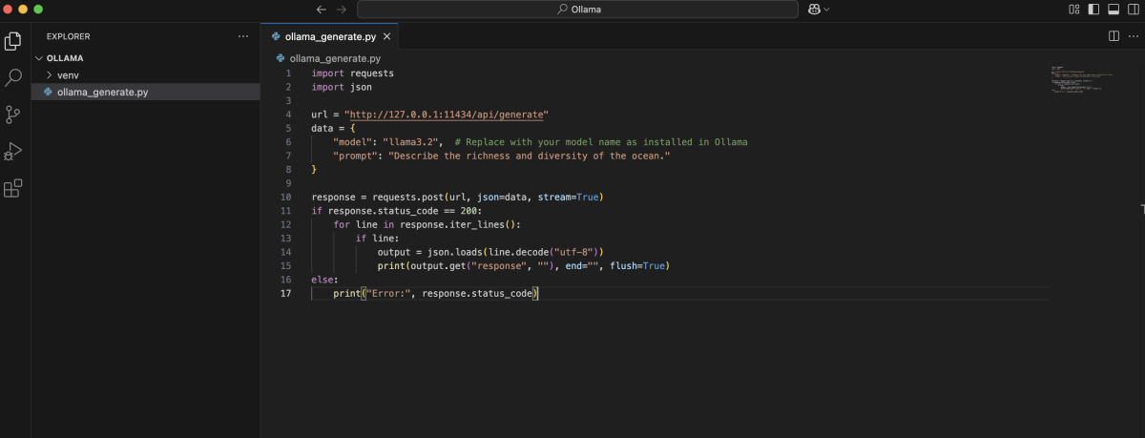This screenshot has height=438, width=1145.
Task: Click line number 17 in the gutter
Action: (x=285, y=293)
